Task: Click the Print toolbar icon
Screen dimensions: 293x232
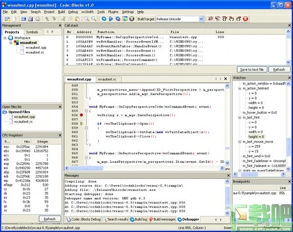Action: [x=38, y=19]
